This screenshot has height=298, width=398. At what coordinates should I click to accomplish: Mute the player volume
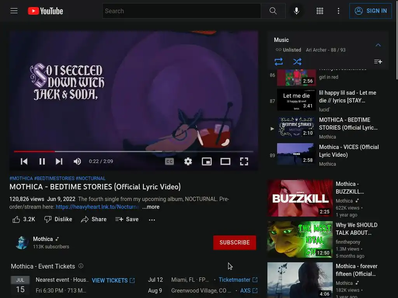(77, 161)
